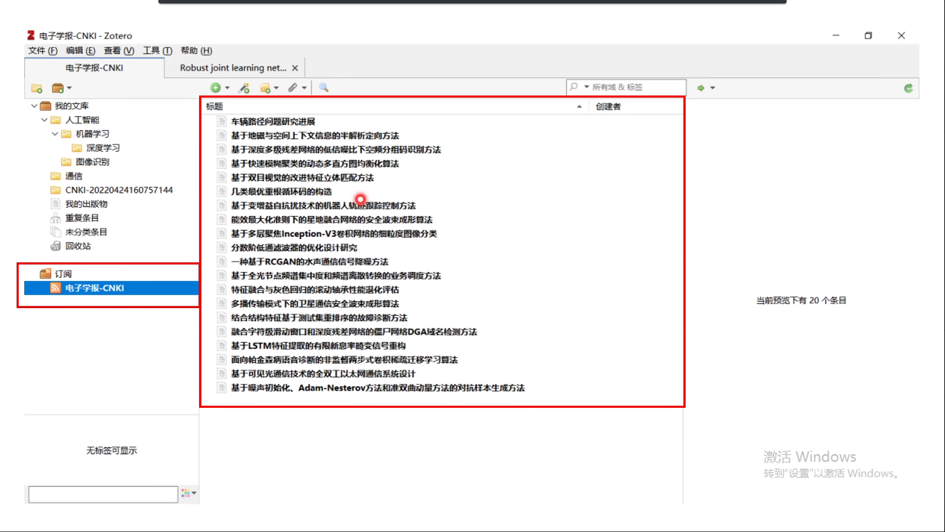945x532 pixels.
Task: Switch to Robust joint learning tab
Action: (232, 68)
